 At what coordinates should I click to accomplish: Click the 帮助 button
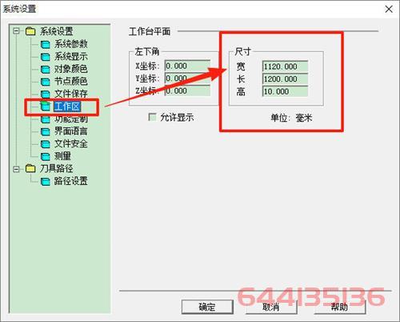(x=340, y=307)
